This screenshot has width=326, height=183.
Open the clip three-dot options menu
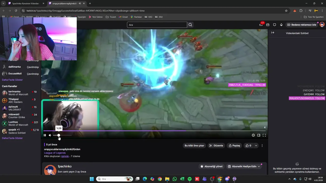pyautogui.click(x=262, y=146)
